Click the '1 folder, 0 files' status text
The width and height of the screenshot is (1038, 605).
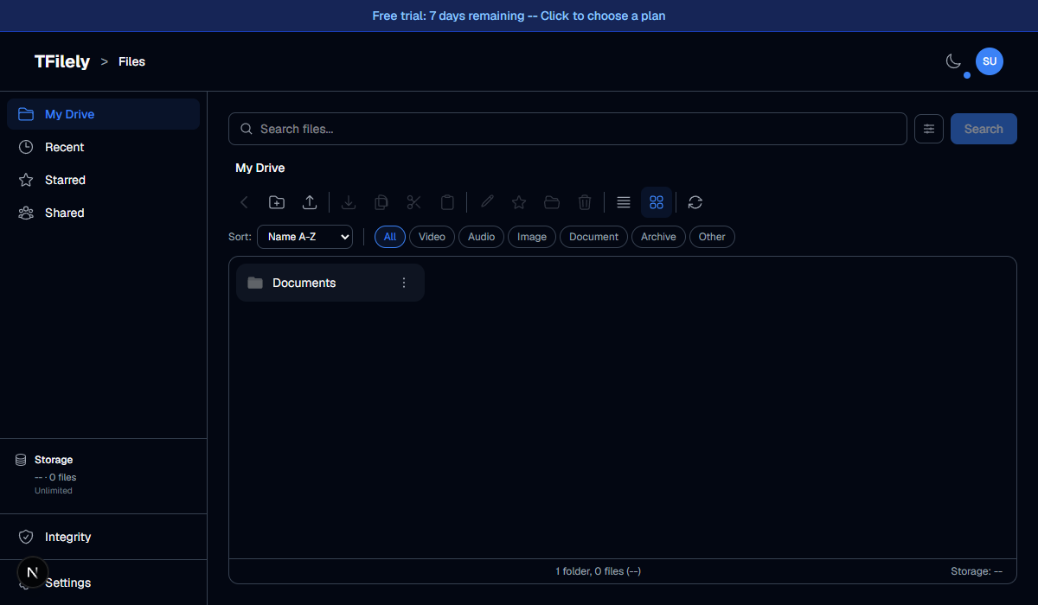click(598, 571)
